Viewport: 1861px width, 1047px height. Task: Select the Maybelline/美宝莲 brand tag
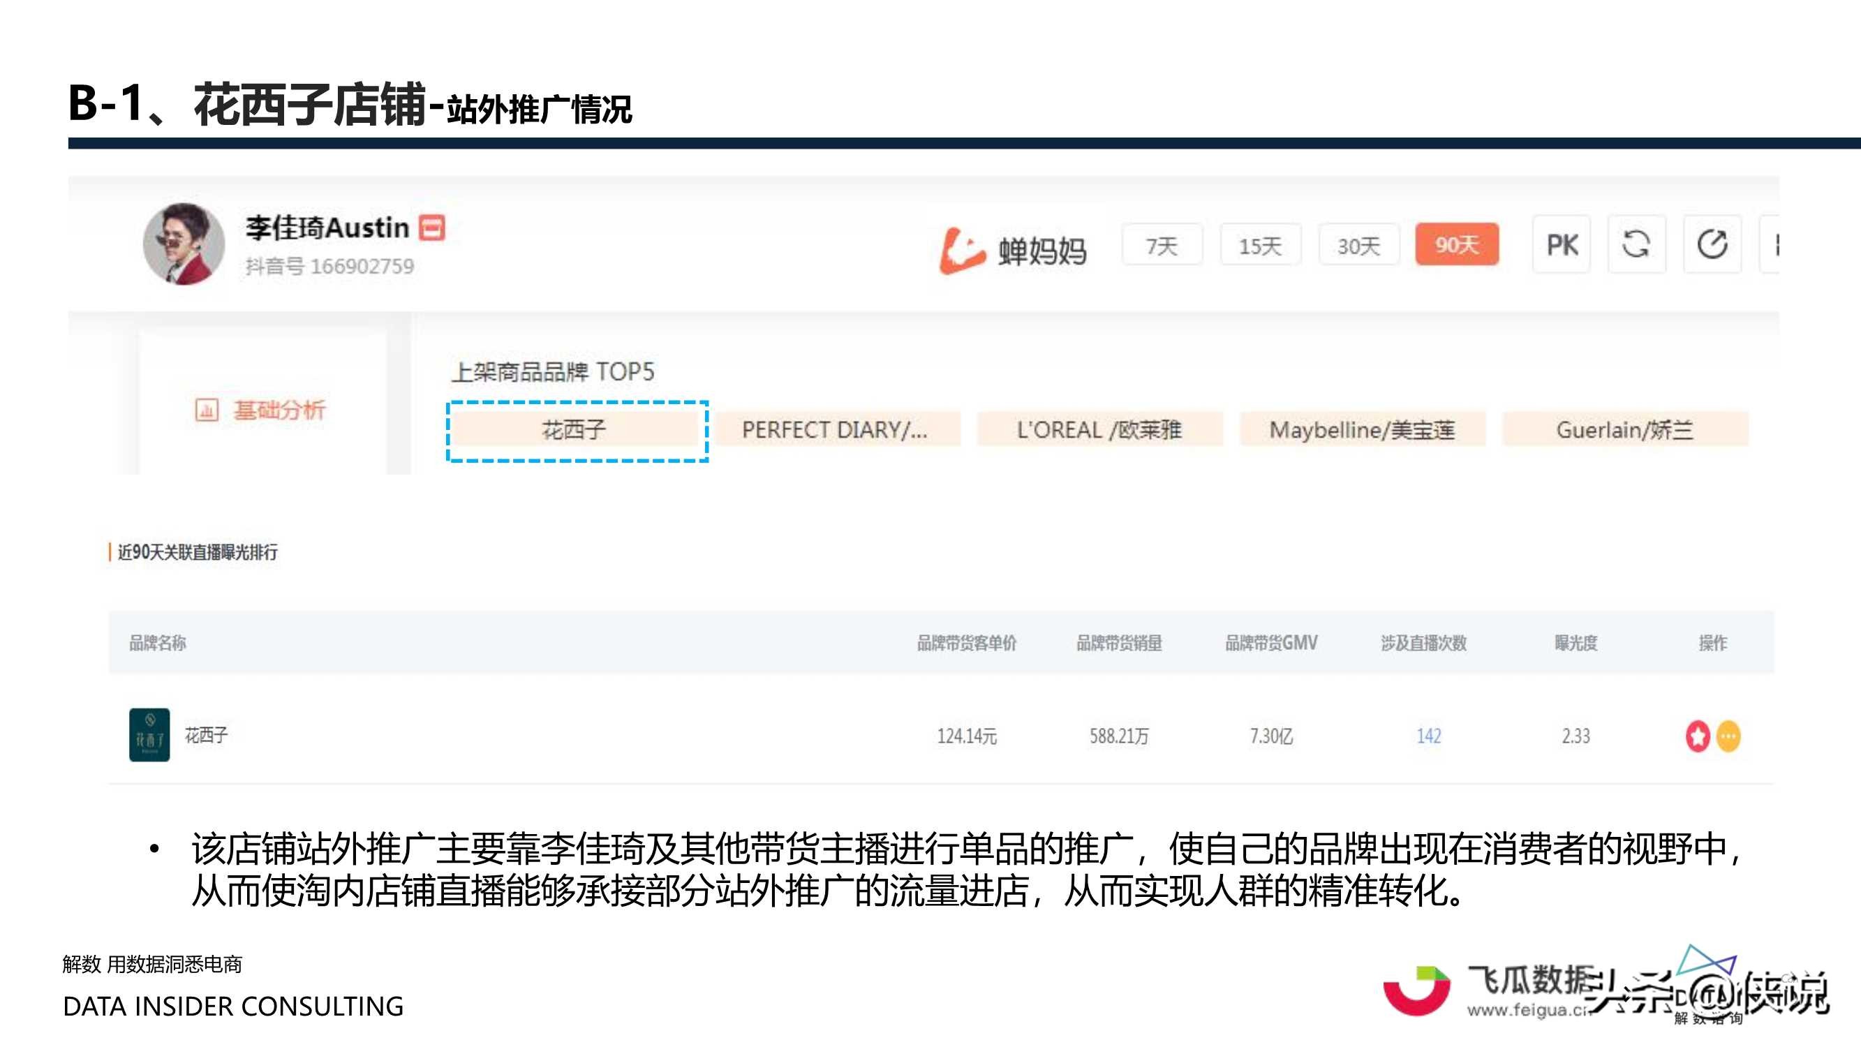point(1362,430)
